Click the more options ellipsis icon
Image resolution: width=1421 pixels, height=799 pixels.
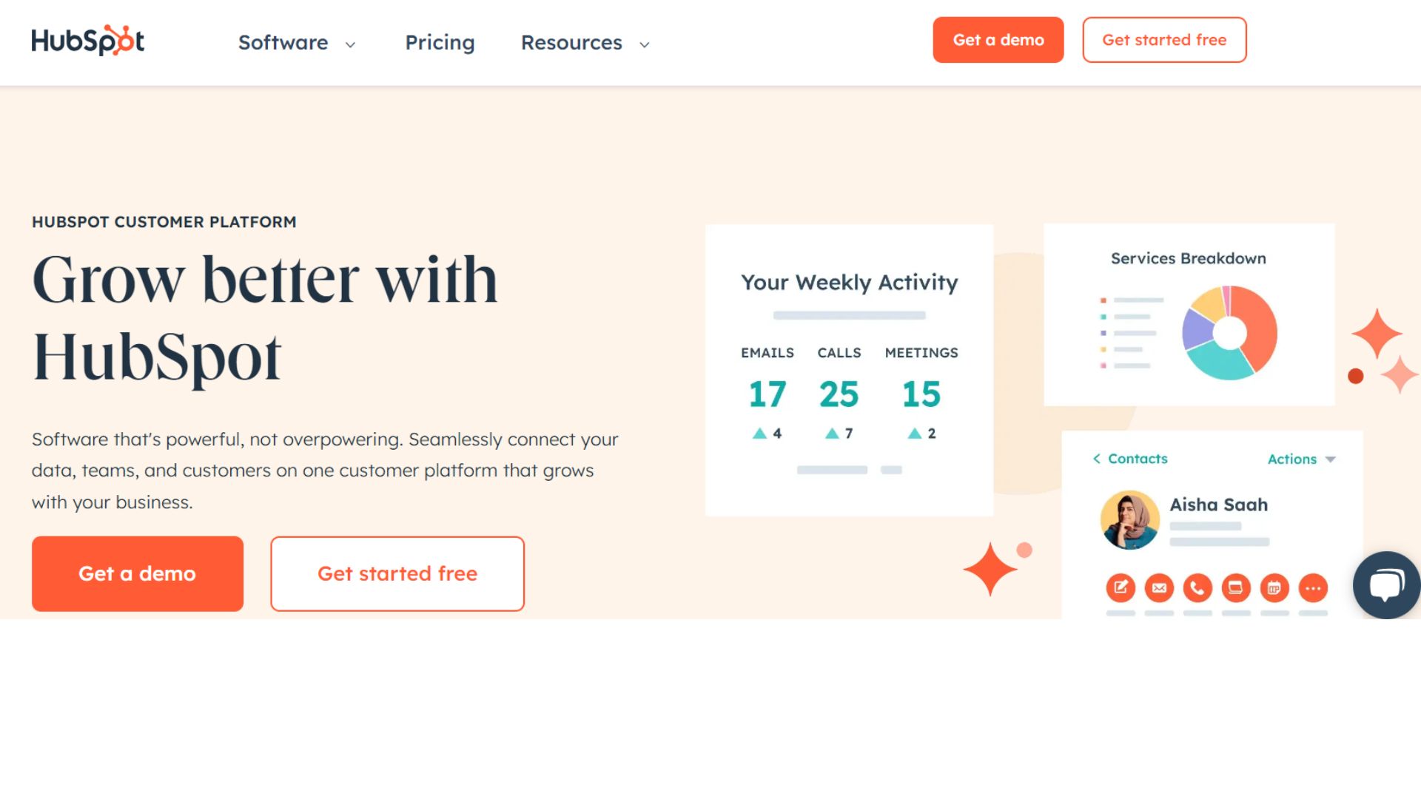(x=1314, y=588)
